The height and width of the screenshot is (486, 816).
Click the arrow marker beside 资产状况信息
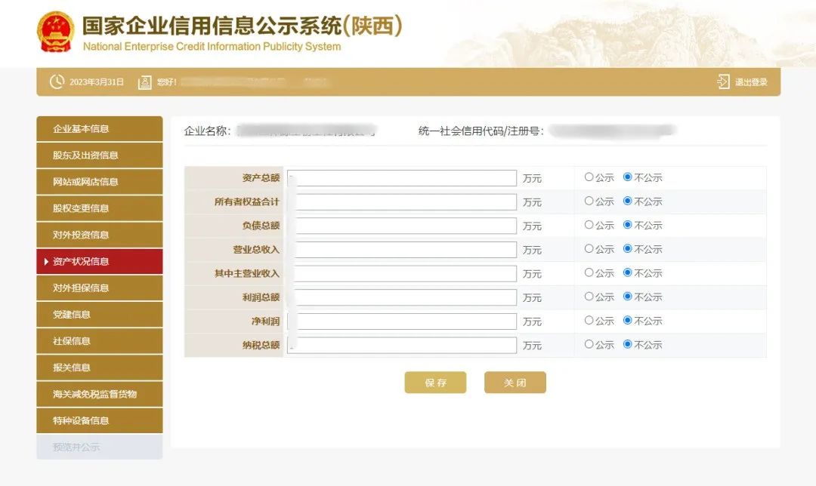[x=46, y=262]
